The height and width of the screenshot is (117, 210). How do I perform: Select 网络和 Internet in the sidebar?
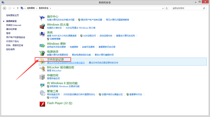point(14,25)
